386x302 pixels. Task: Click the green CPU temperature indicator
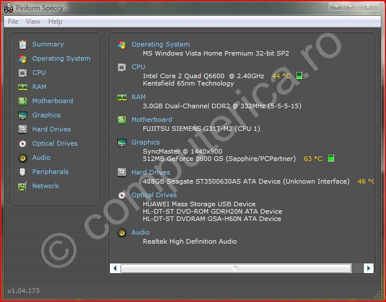pyautogui.click(x=299, y=75)
